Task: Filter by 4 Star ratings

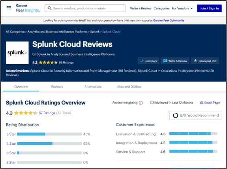Action: [x=11, y=143]
